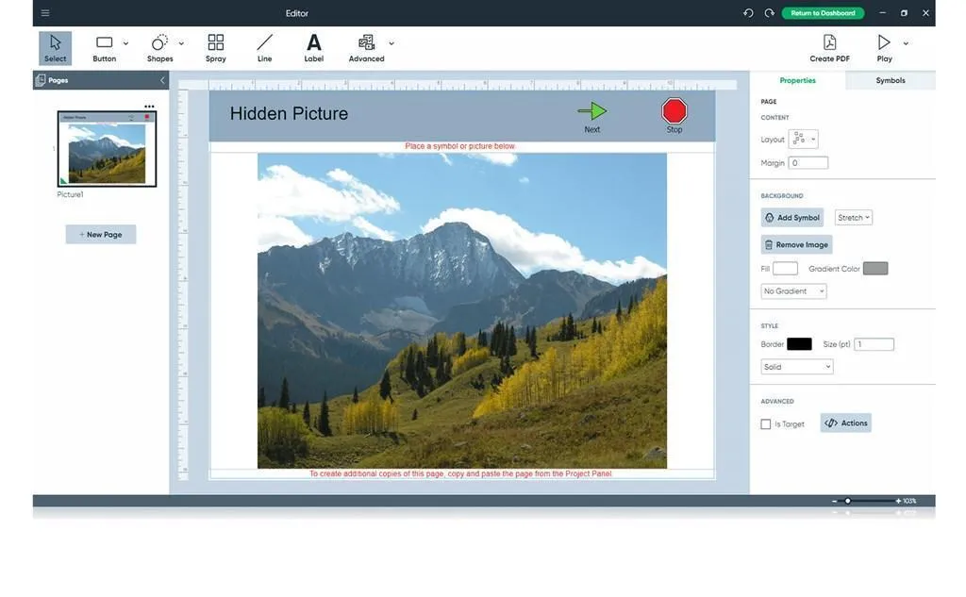This screenshot has width=966, height=597.
Task: Click Return to Dashboard button
Action: 823,13
